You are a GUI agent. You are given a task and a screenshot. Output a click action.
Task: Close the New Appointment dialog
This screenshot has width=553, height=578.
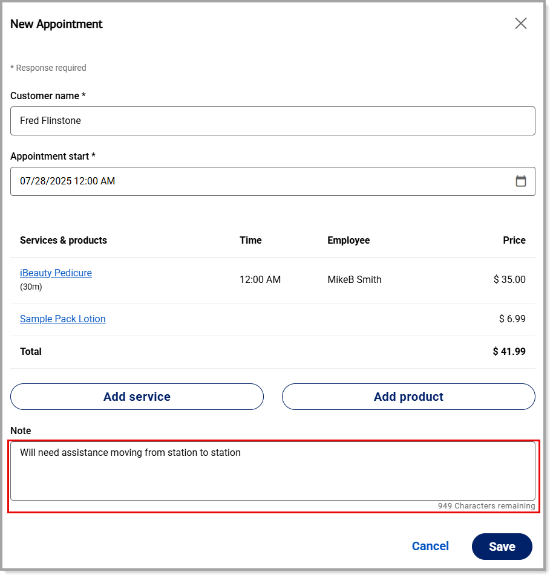[x=520, y=24]
